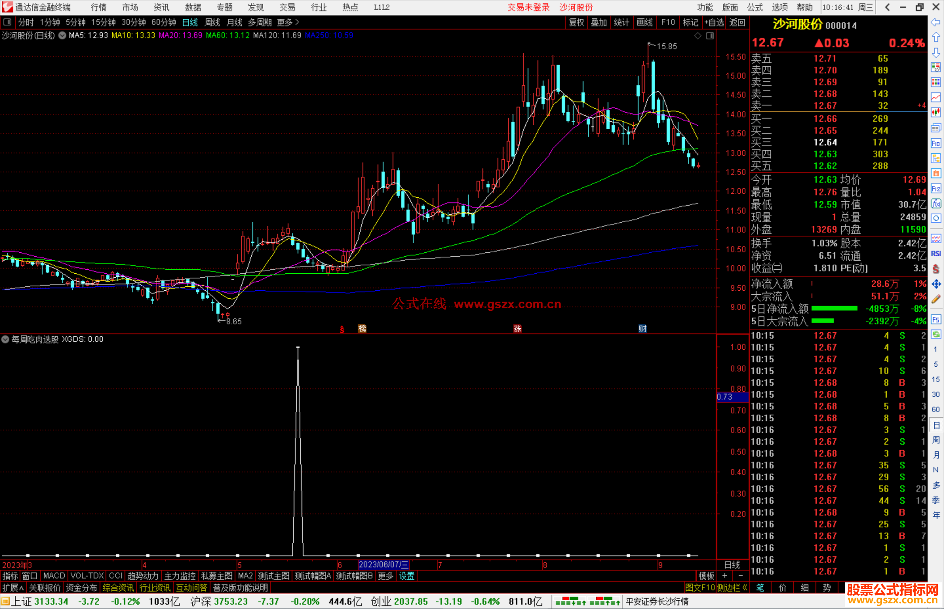Screen dimensions: 944x609
Task: Toggle the panel layout icon left of 分时
Action: click(x=7, y=22)
